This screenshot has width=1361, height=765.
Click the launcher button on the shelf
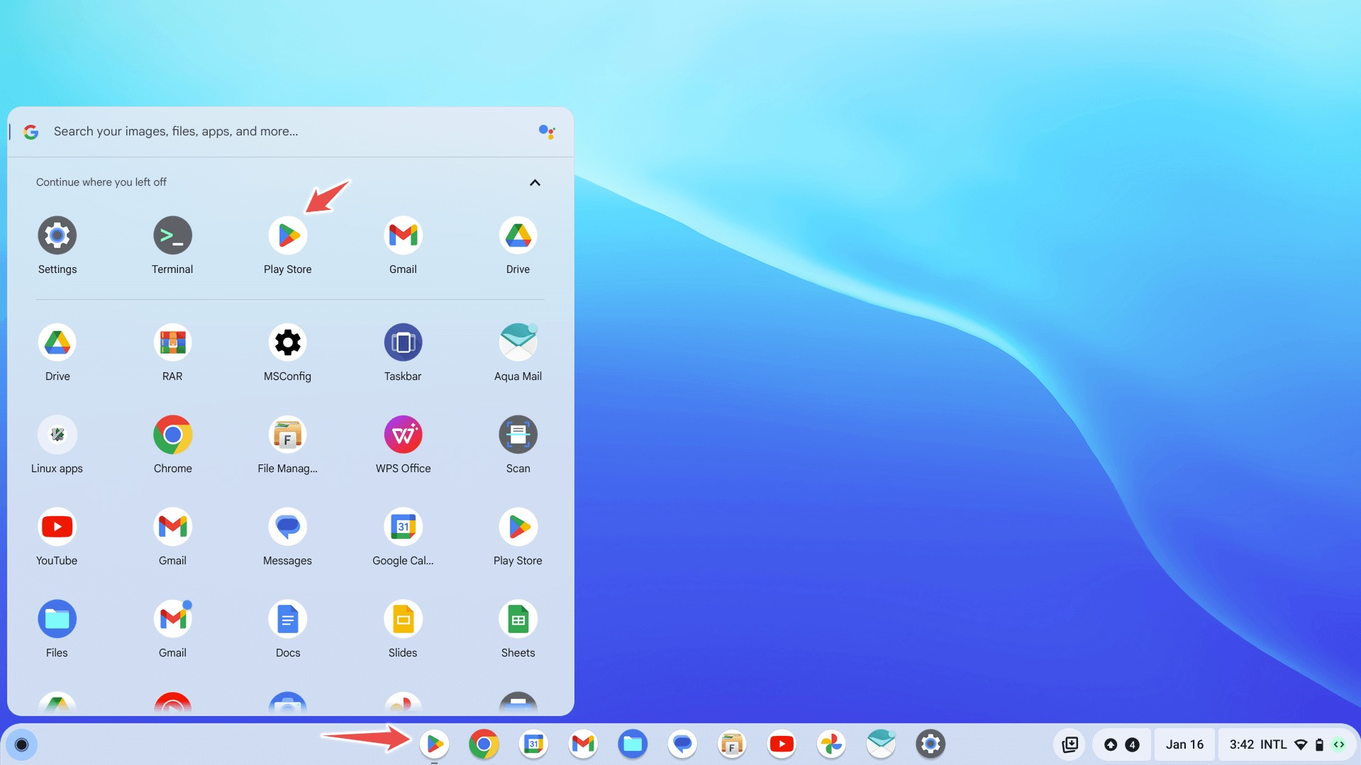pos(21,744)
